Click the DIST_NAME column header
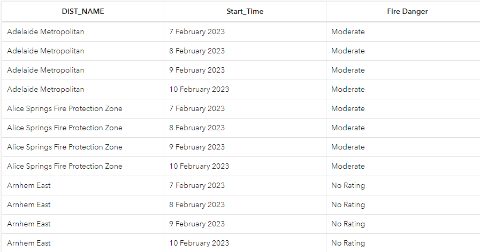The image size is (480, 252). pos(82,11)
